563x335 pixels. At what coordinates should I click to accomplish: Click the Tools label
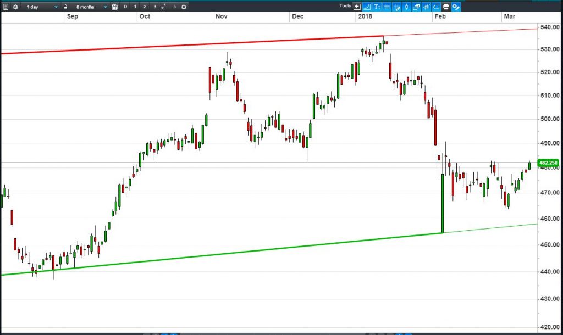(345, 5)
